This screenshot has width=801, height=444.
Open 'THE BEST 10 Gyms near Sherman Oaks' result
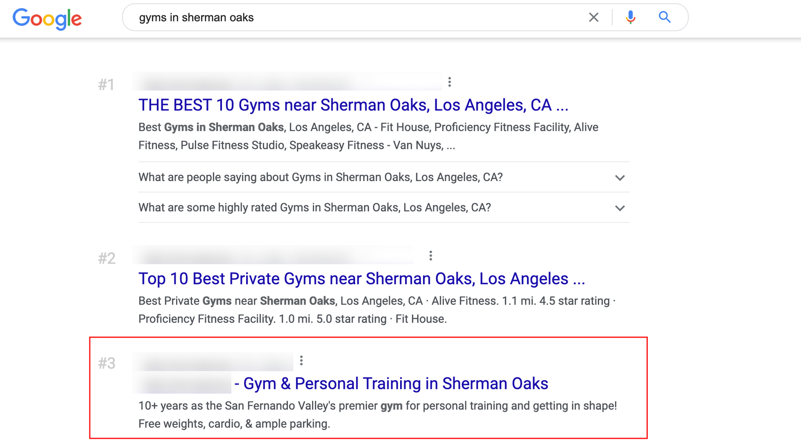point(353,105)
